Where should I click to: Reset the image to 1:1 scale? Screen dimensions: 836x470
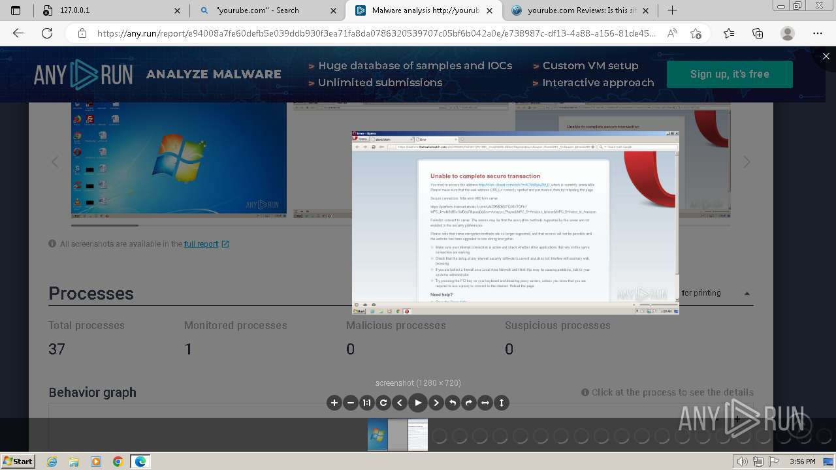click(367, 403)
